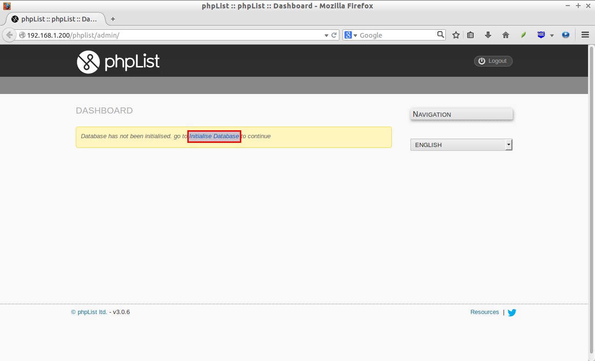Focus the address bar URL field
Screen dimensions: 595x361
[174, 35]
